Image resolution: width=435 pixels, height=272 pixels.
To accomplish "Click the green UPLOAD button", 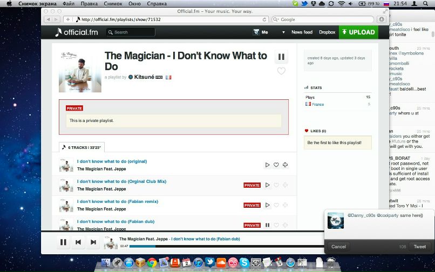I will 358,32.
